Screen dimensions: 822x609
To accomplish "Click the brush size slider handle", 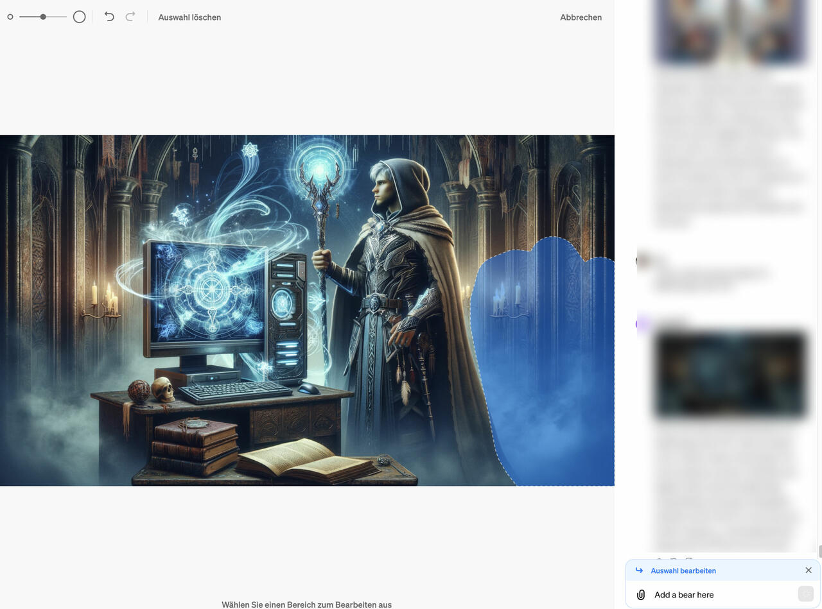I will [43, 17].
